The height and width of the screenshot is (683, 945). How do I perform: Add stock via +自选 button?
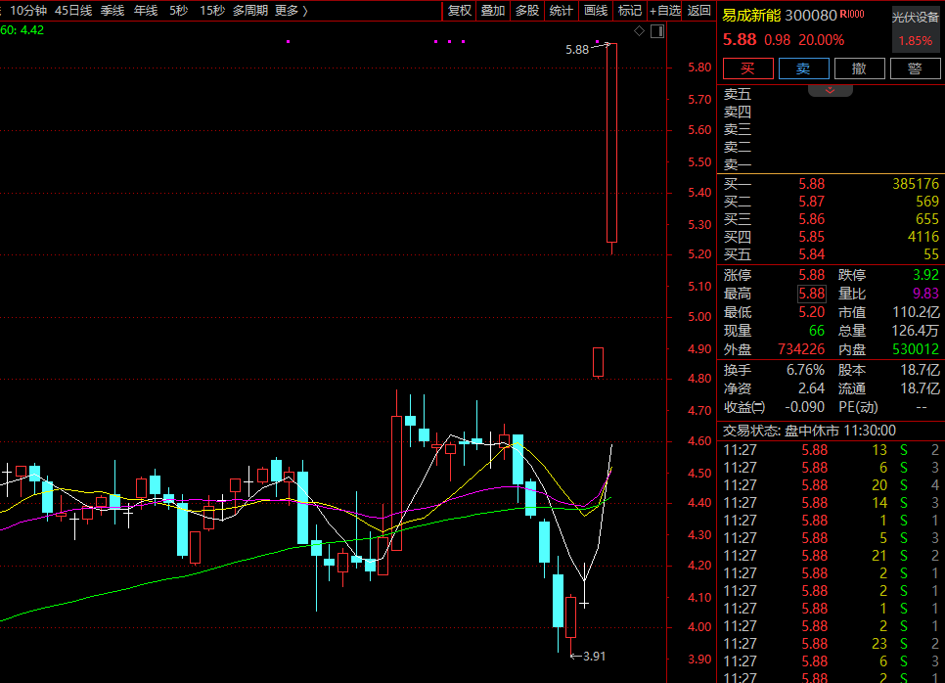click(665, 10)
